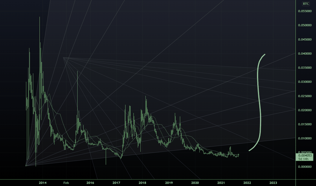
Task: Click the BTC currency label
Action: point(306,4)
